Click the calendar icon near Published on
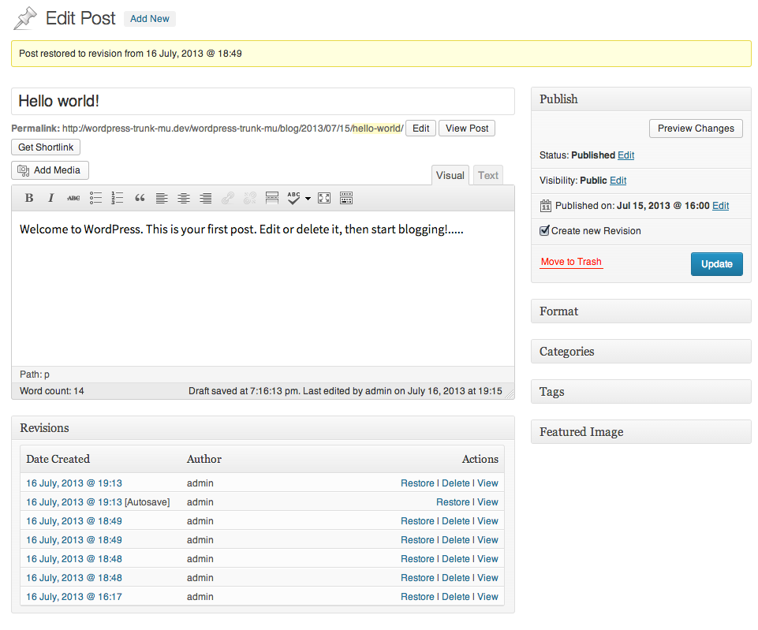 coord(545,206)
